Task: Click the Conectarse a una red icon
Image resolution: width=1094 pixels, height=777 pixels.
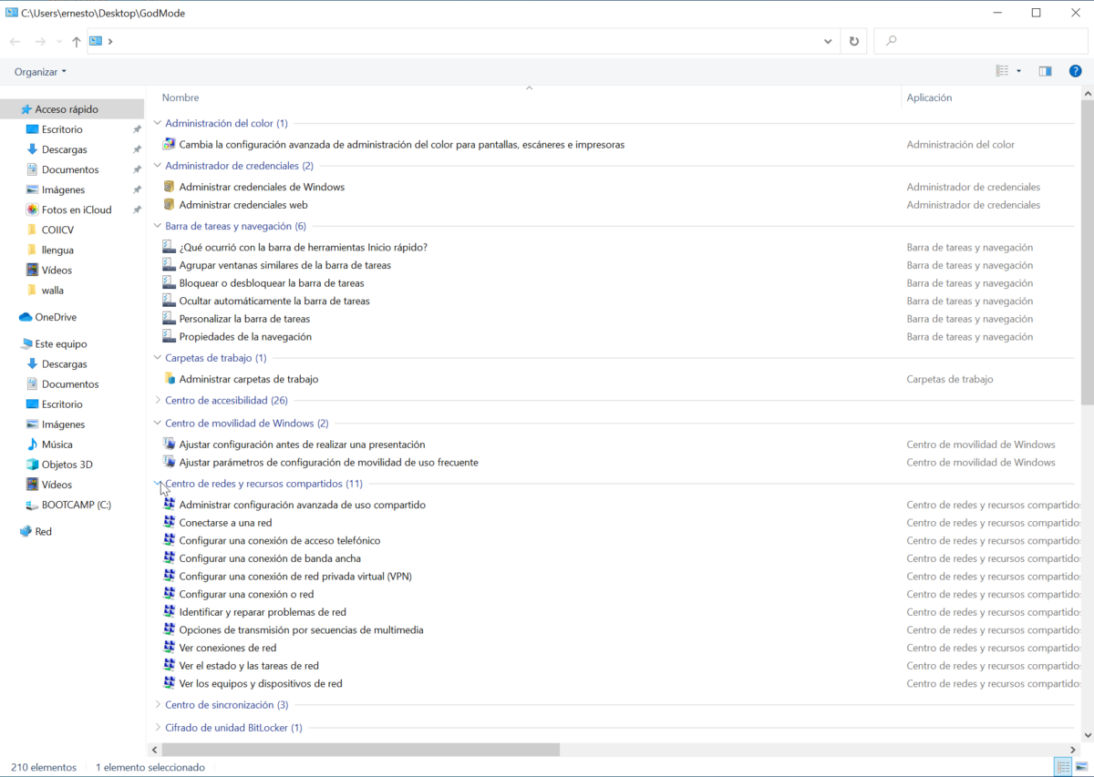Action: [169, 523]
